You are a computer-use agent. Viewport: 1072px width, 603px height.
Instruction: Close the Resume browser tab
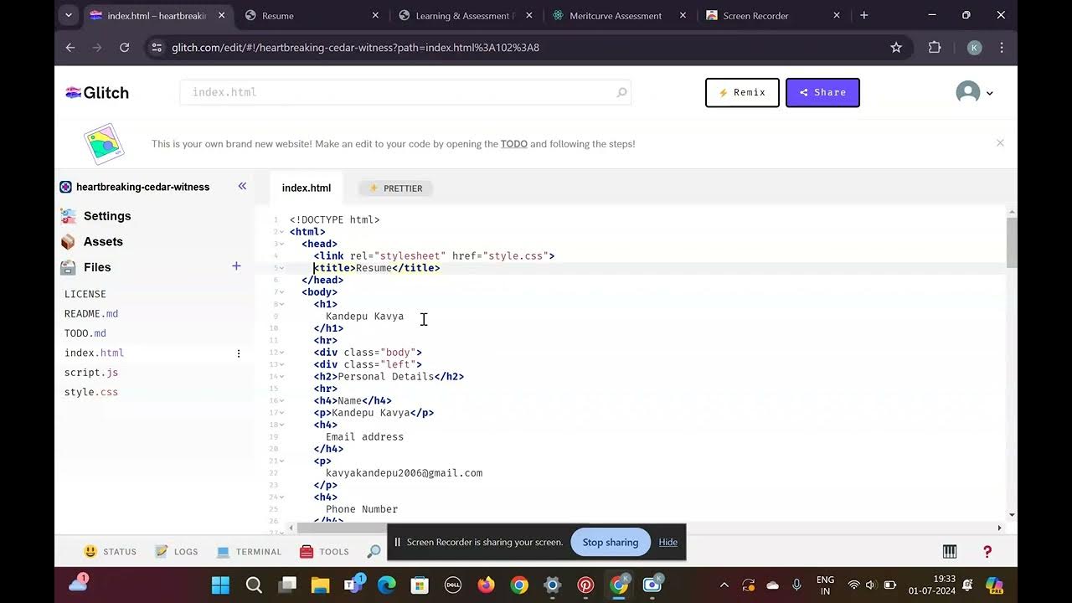pyautogui.click(x=375, y=15)
